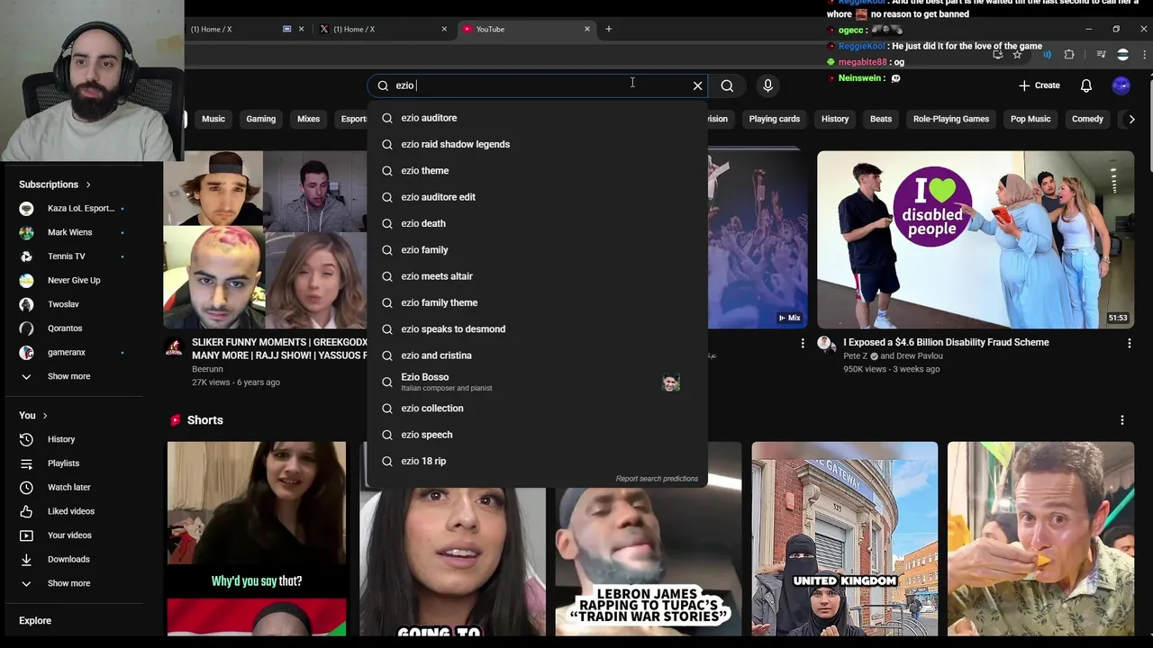Switch to second Home / X tab
This screenshot has width=1153, height=648.
[383, 29]
